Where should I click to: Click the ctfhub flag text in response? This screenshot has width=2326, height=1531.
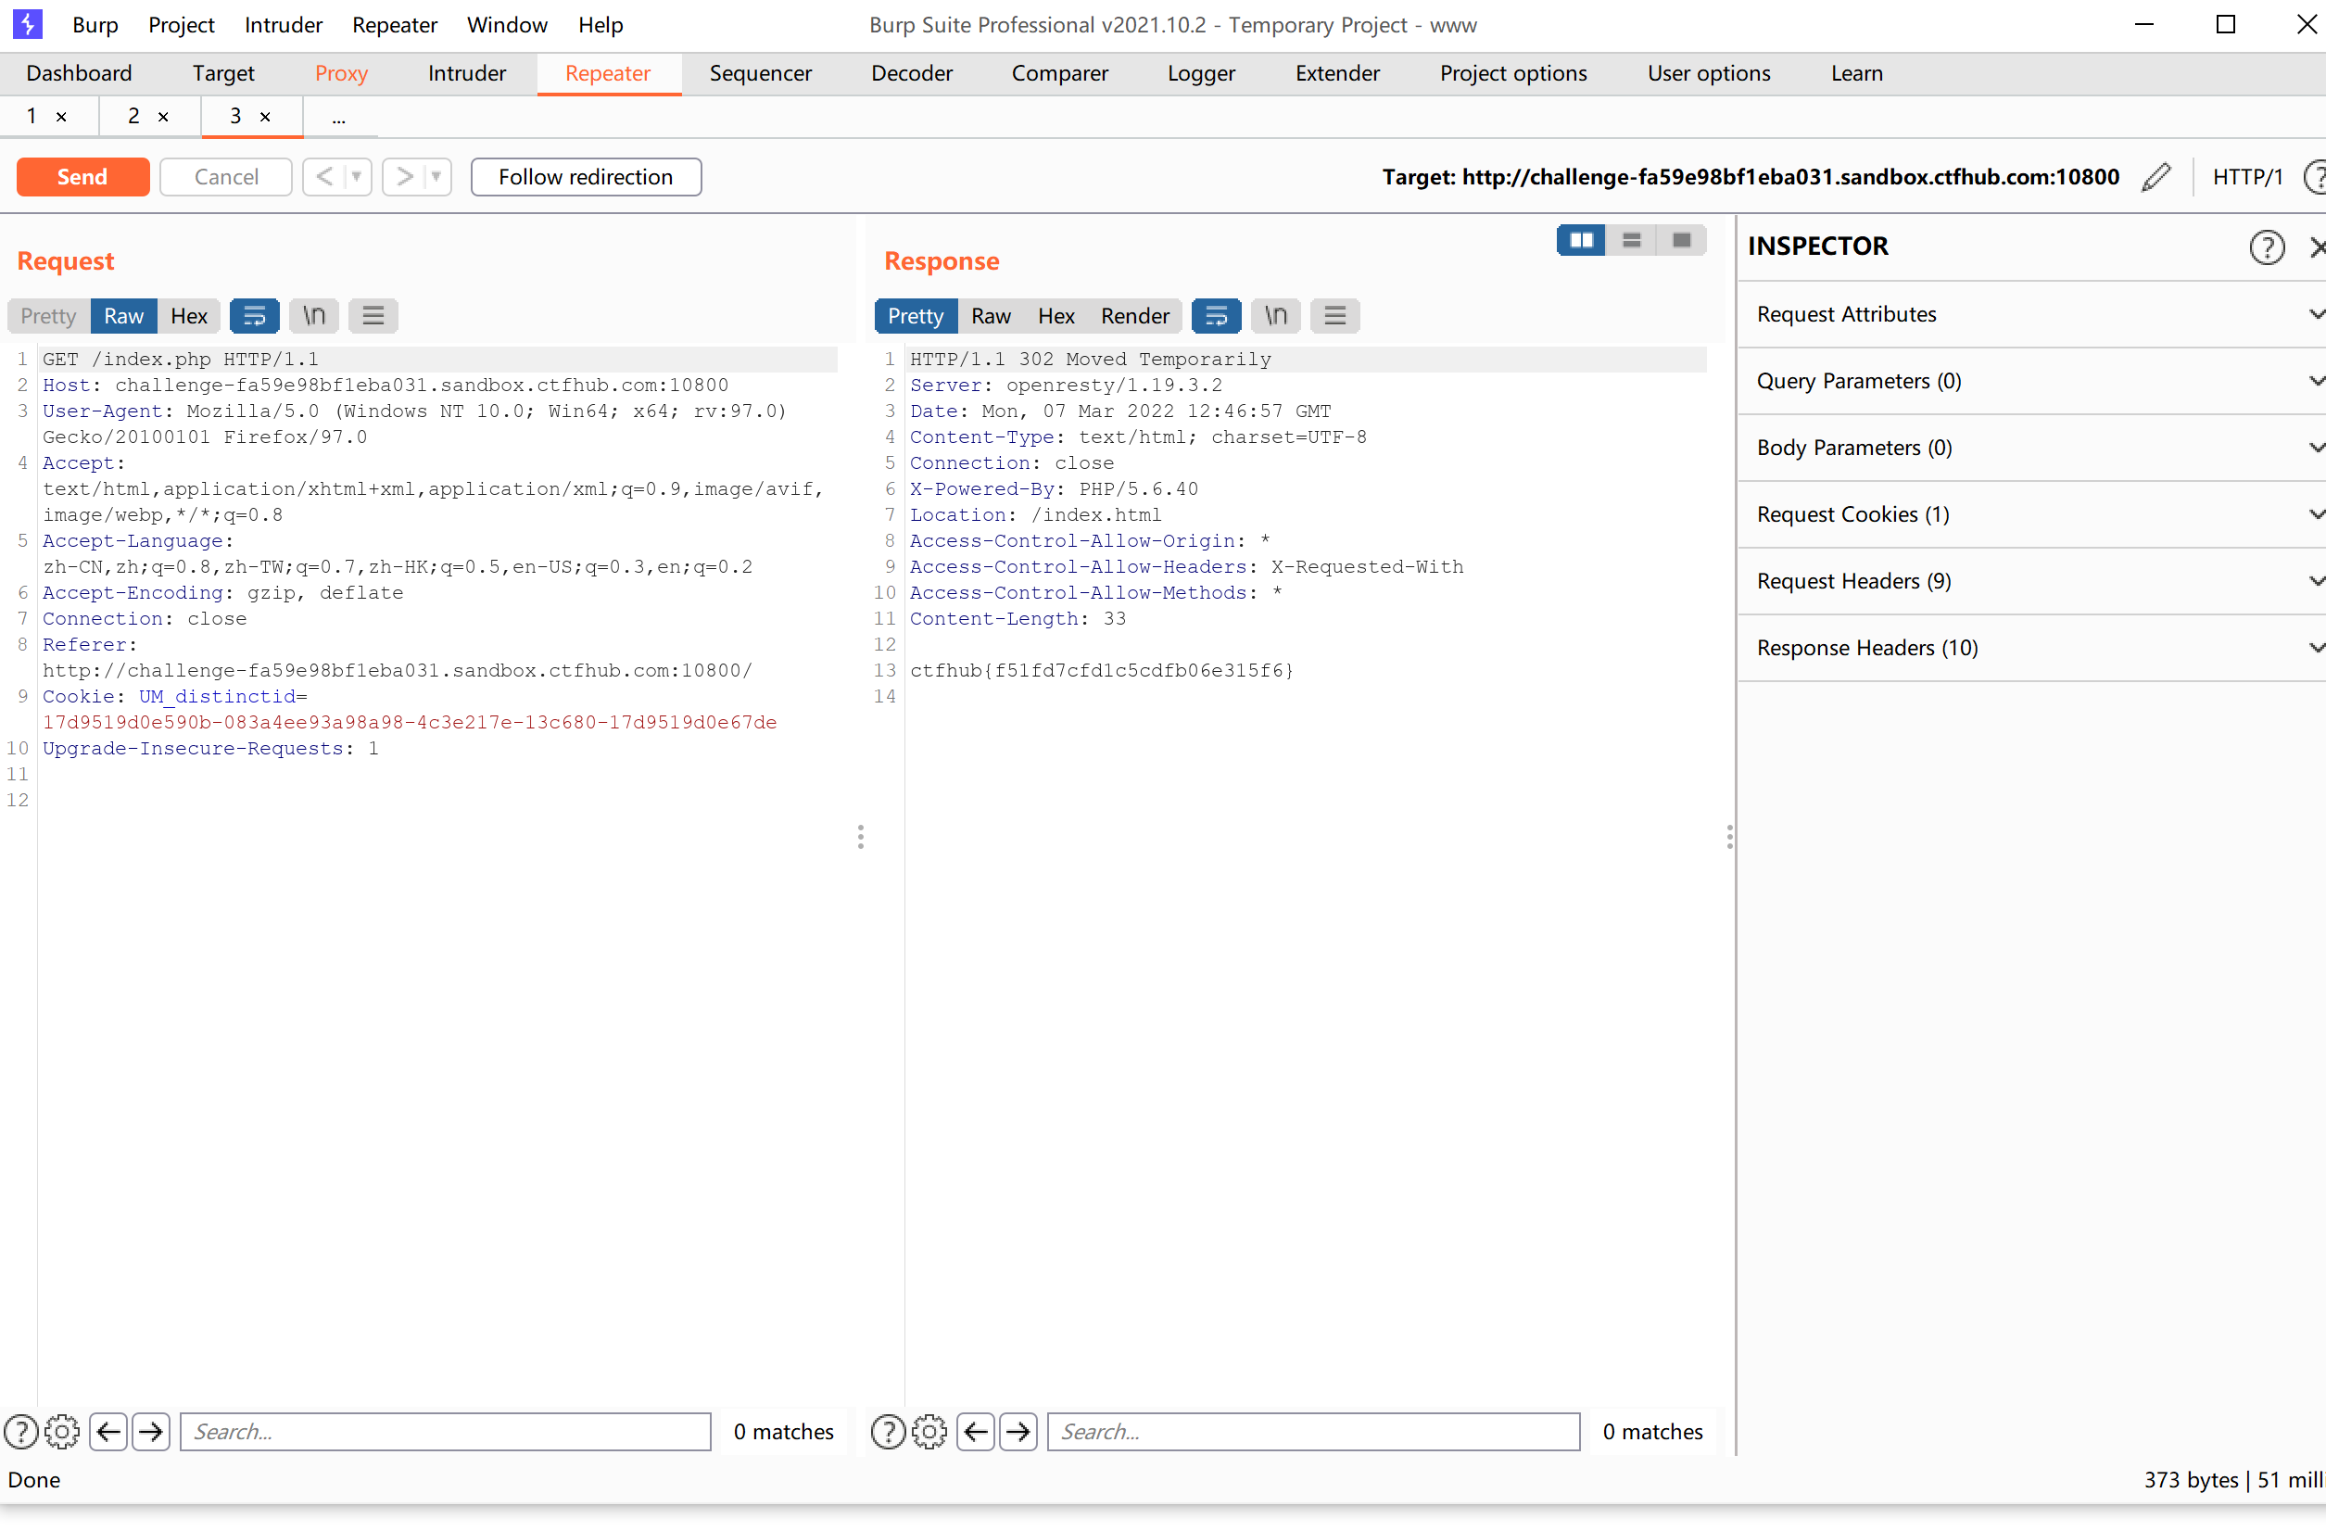pyautogui.click(x=1103, y=671)
